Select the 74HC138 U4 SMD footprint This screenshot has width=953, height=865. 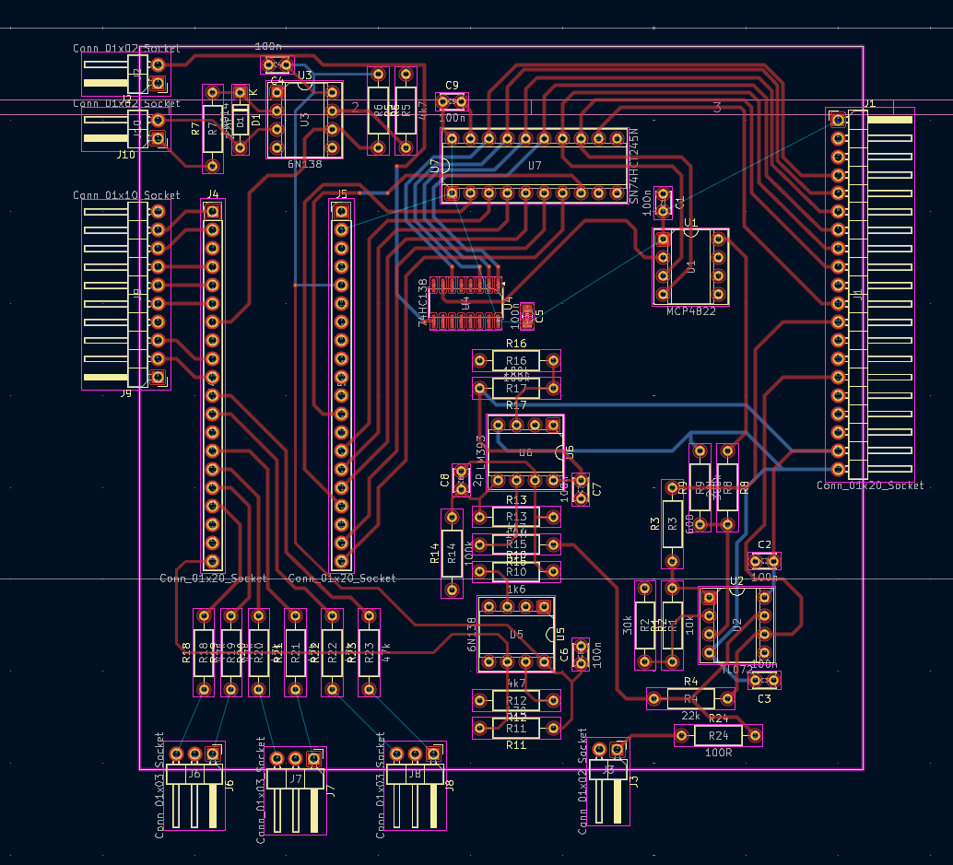(466, 303)
